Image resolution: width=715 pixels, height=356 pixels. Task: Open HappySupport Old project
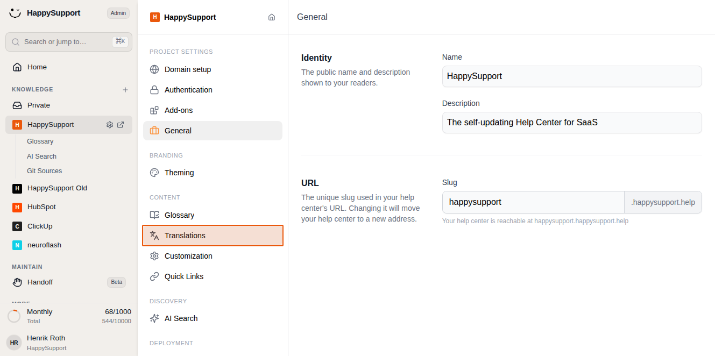[x=69, y=188]
